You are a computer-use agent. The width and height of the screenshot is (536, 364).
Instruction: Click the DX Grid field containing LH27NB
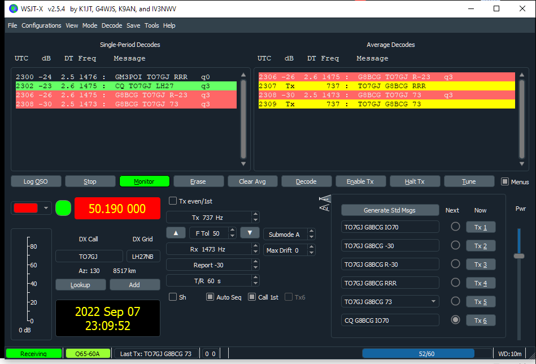click(x=143, y=256)
